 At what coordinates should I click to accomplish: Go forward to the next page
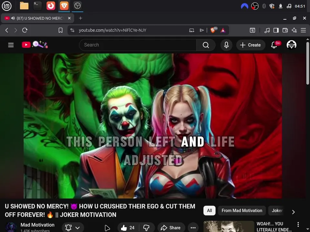tap(15, 30)
